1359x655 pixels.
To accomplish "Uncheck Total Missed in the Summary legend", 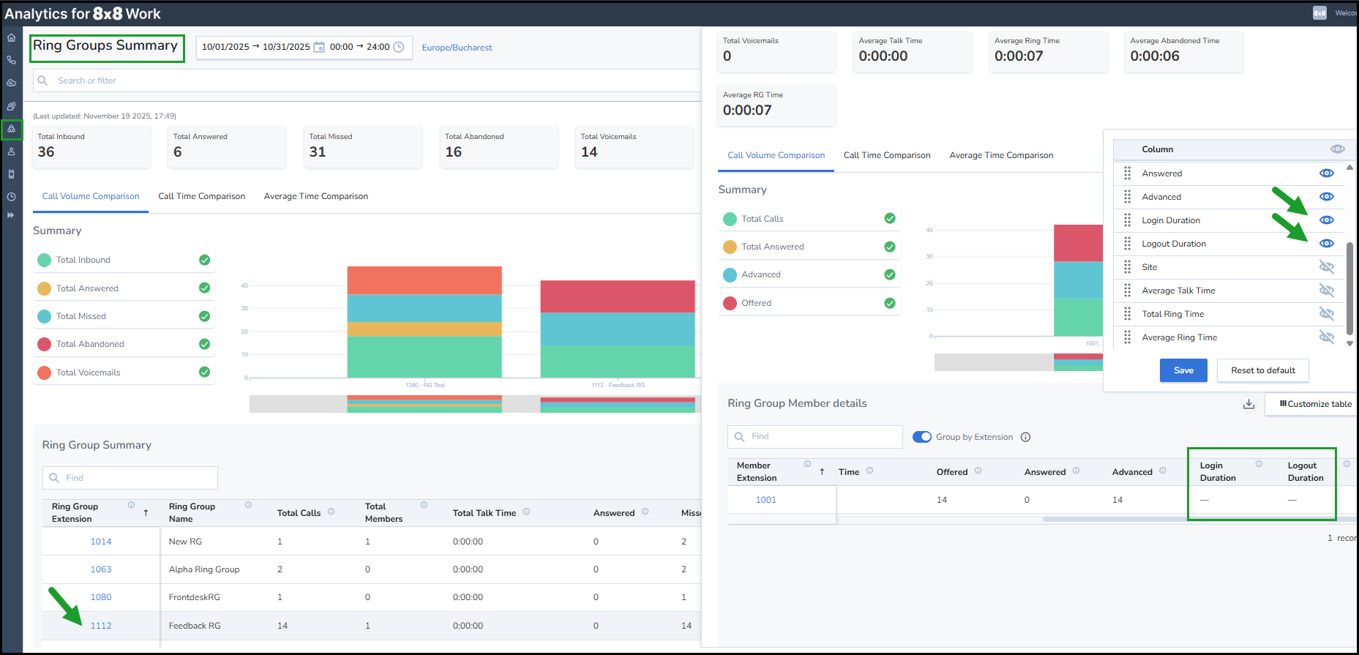I will (204, 316).
